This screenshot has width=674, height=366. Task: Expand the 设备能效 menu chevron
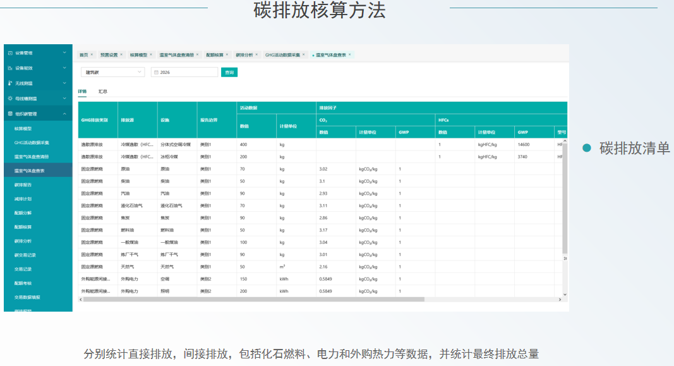[x=64, y=68]
